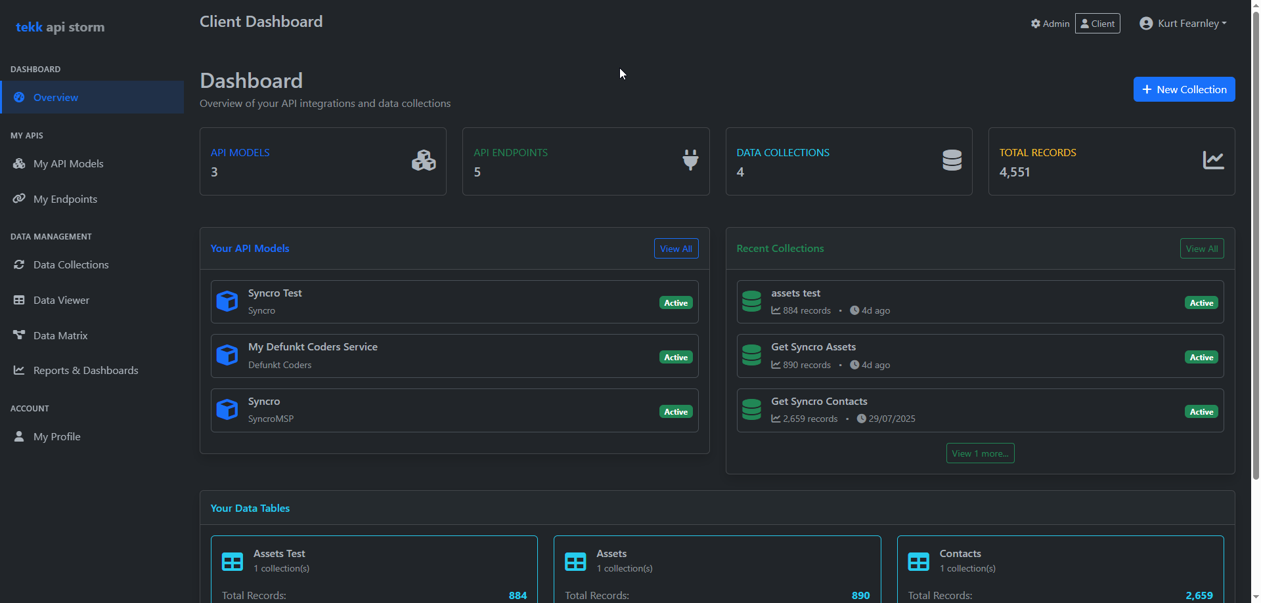Click the plug icon on API Endpoints card

tap(690, 160)
